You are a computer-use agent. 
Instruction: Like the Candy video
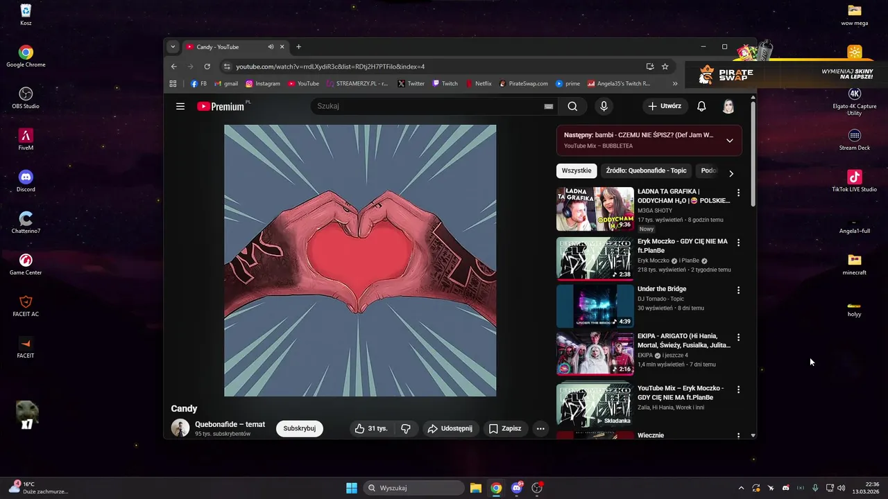pyautogui.click(x=370, y=428)
